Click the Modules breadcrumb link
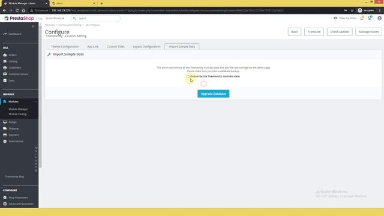This screenshot has width=384, height=216. point(50,25)
